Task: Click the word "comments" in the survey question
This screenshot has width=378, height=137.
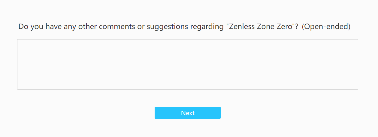Action: [x=117, y=27]
